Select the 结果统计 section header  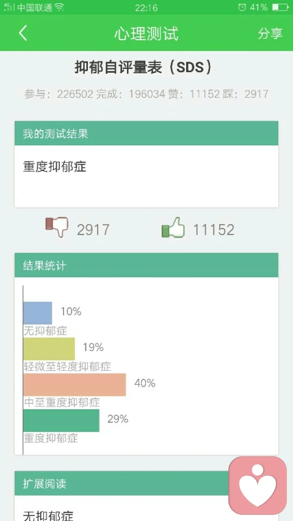pyautogui.click(x=146, y=265)
